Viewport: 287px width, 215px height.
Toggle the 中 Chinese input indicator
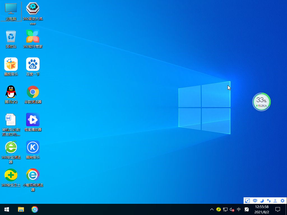point(239,209)
